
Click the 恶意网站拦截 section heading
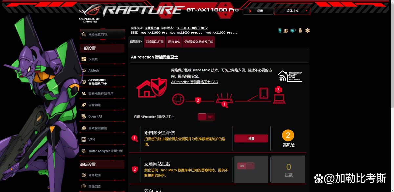coord(158,164)
